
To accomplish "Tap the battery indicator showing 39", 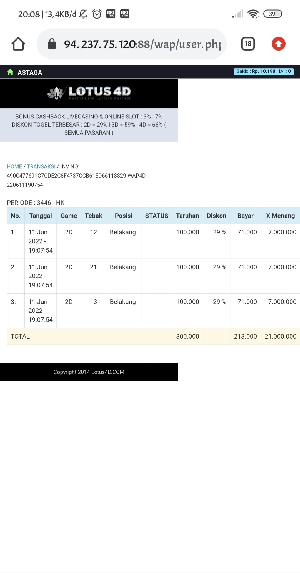I will (272, 14).
